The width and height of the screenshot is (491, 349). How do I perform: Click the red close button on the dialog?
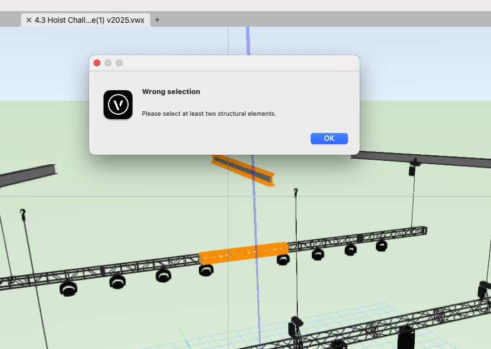97,63
